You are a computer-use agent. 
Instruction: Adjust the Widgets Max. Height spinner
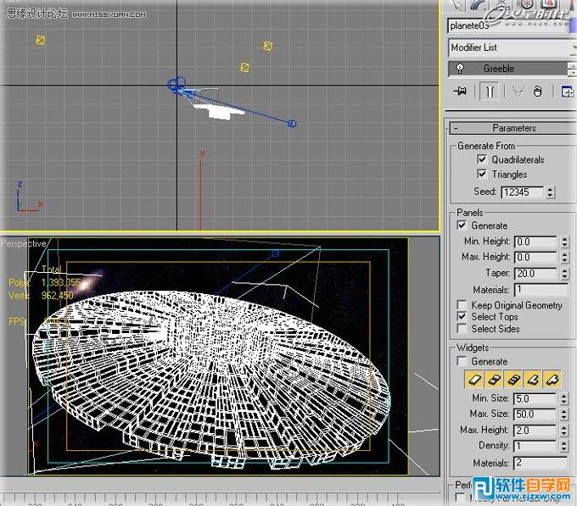564,431
